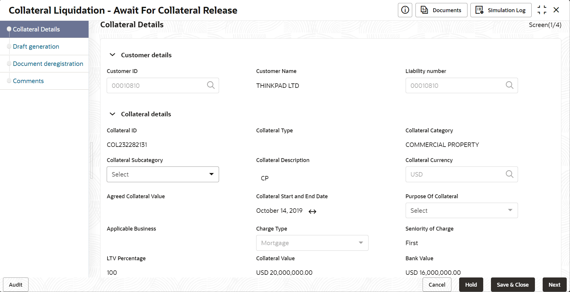Close the Collateral Liquidation window
The image size is (570, 292).
(x=556, y=10)
